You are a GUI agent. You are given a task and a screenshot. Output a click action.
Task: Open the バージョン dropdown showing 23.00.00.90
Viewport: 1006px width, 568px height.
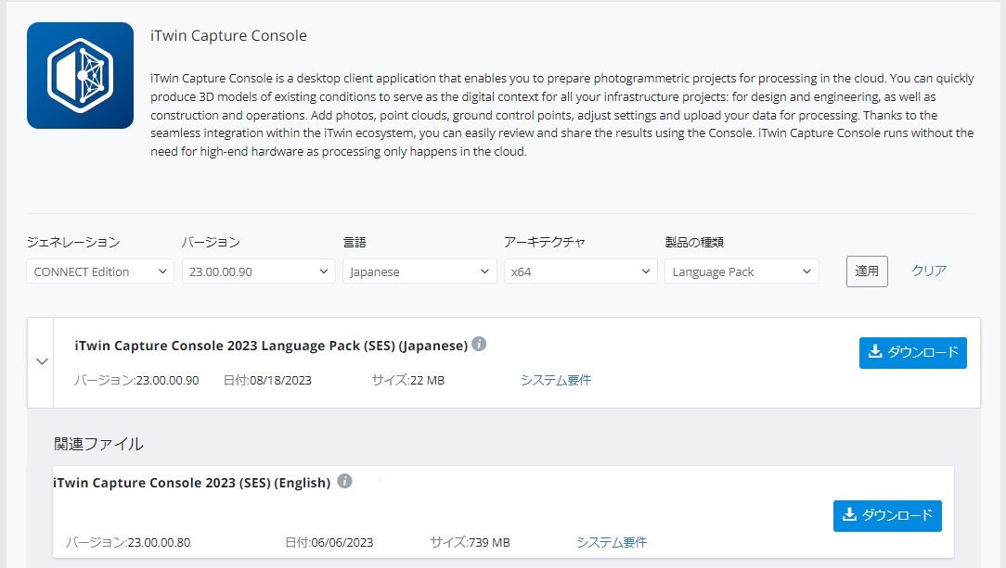258,271
